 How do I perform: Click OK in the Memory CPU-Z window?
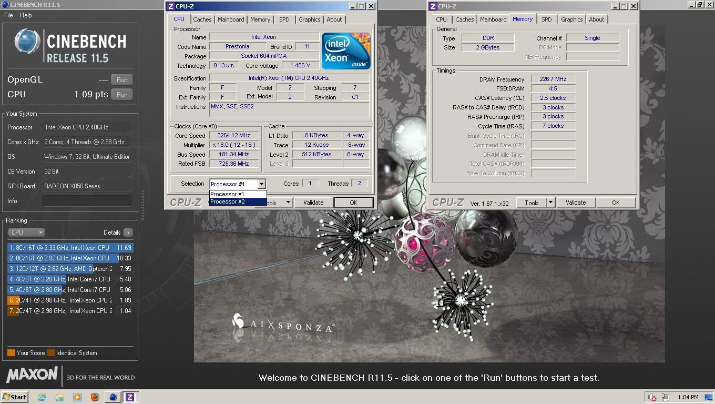pyautogui.click(x=616, y=203)
